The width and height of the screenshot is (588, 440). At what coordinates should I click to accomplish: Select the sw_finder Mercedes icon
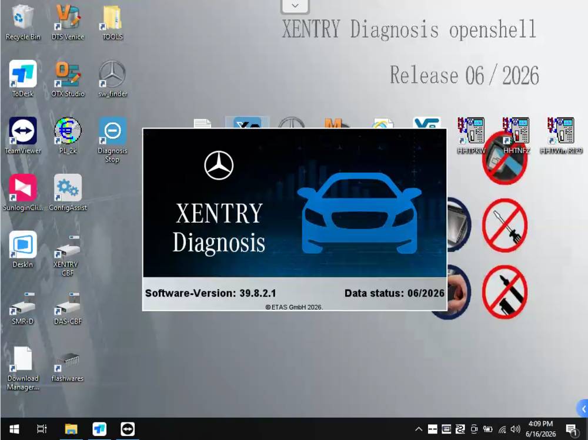click(112, 79)
